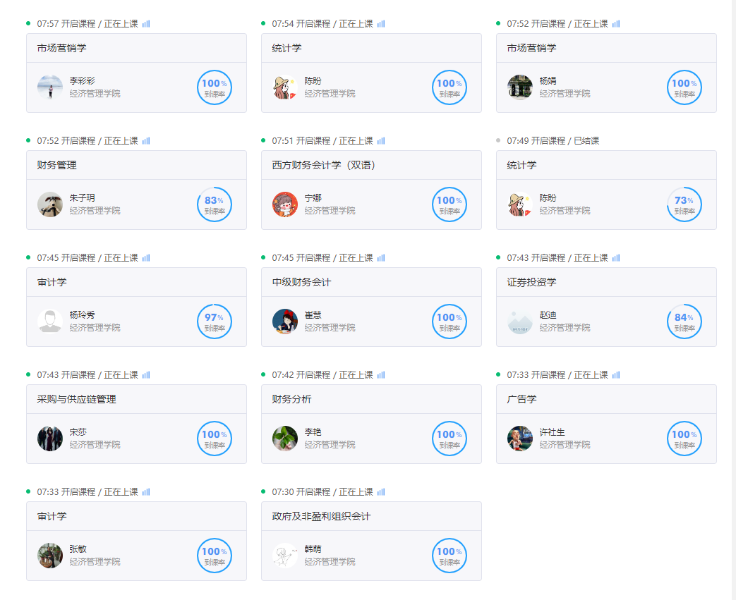
Task: Click the bar chart icon beside 07:54 开启课程
Action: [381, 24]
